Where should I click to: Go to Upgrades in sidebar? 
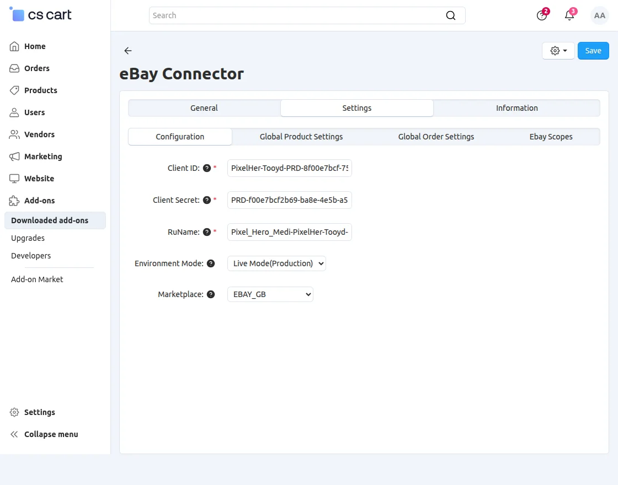28,238
